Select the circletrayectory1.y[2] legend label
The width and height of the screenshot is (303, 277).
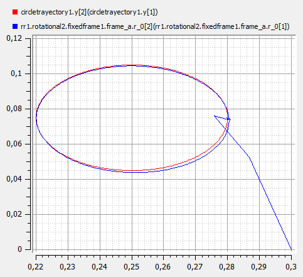pos(89,13)
